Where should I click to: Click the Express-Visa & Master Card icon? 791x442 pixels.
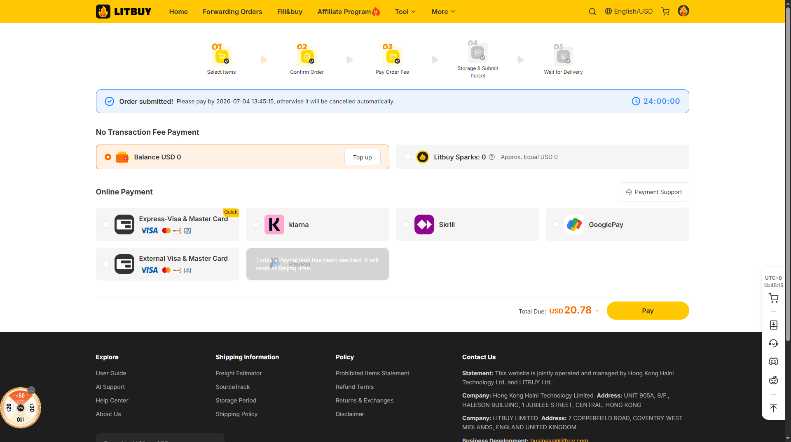point(124,225)
